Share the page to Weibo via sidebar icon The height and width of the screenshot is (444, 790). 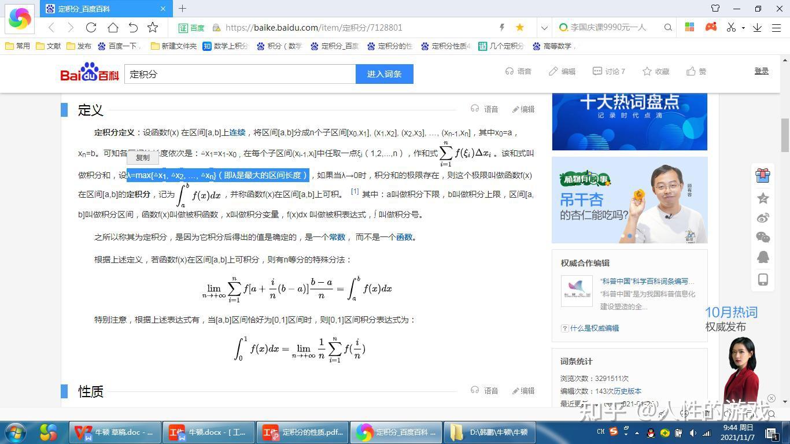[x=763, y=218]
